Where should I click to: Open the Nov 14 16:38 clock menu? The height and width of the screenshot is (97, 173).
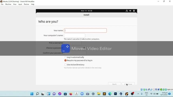(x=86, y=11)
